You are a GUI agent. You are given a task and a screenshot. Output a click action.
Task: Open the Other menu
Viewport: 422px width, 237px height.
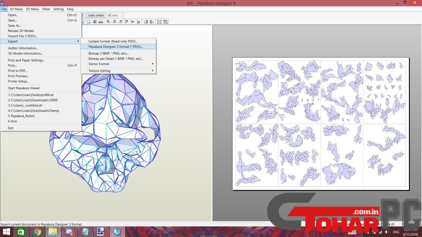46,9
